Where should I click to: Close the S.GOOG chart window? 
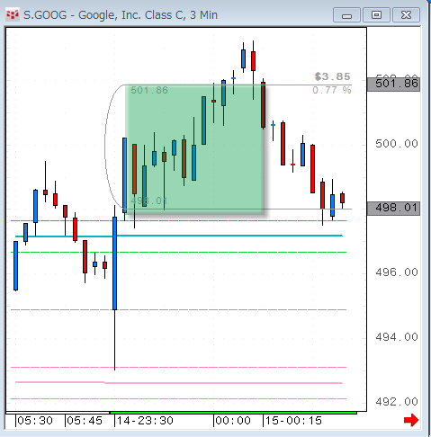pos(406,15)
